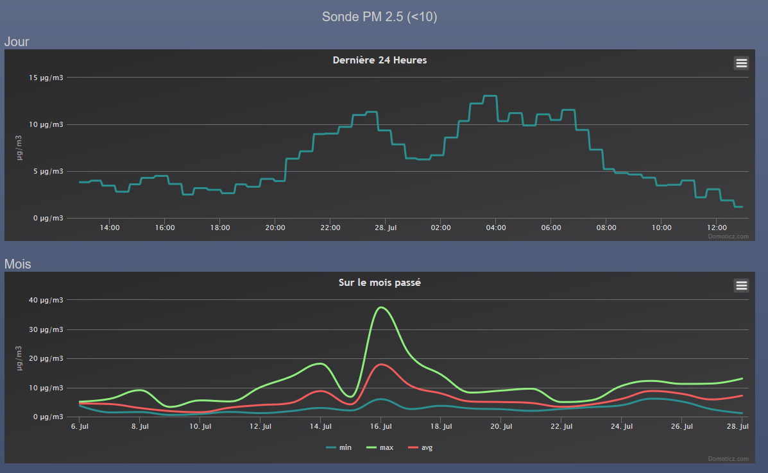Click the 28. Jul label in the month chart
768x473 pixels.
click(738, 426)
